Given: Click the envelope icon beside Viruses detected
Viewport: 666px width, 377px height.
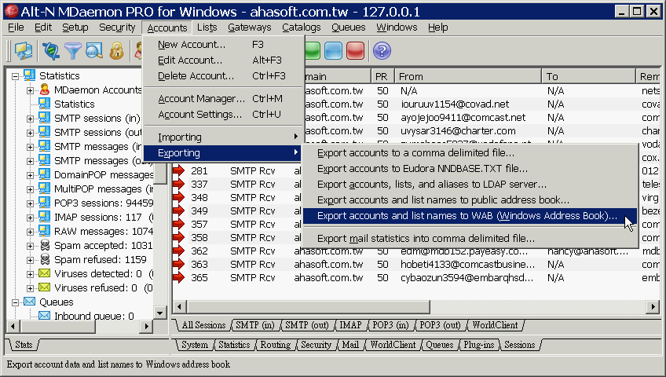Looking at the screenshot, I should 45,273.
